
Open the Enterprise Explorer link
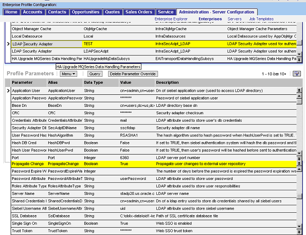point(171,19)
